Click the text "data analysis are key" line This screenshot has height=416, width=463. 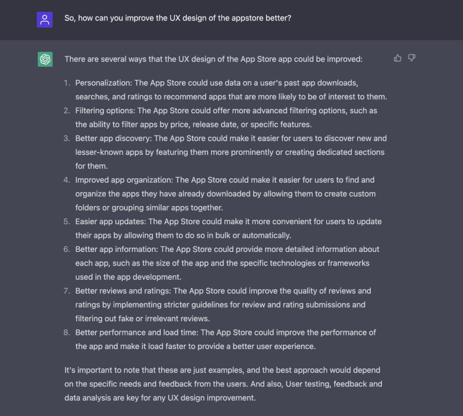pos(160,398)
